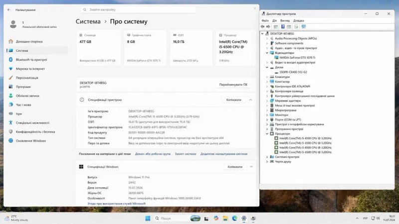Click the Система breadcrumb in the page title
Viewport: 399px width, 224px height.
pyautogui.click(x=88, y=21)
